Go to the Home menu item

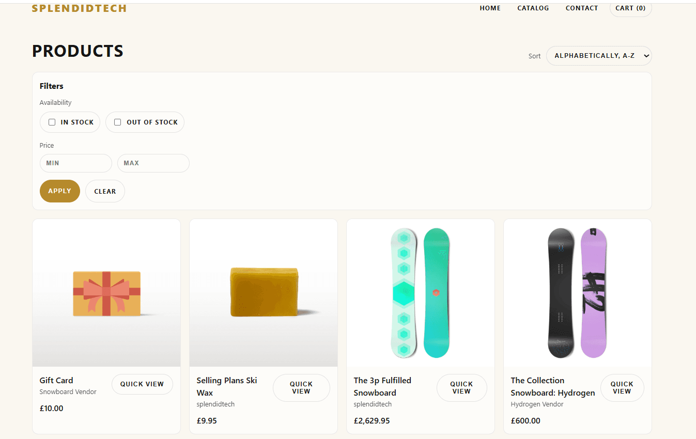coord(490,8)
